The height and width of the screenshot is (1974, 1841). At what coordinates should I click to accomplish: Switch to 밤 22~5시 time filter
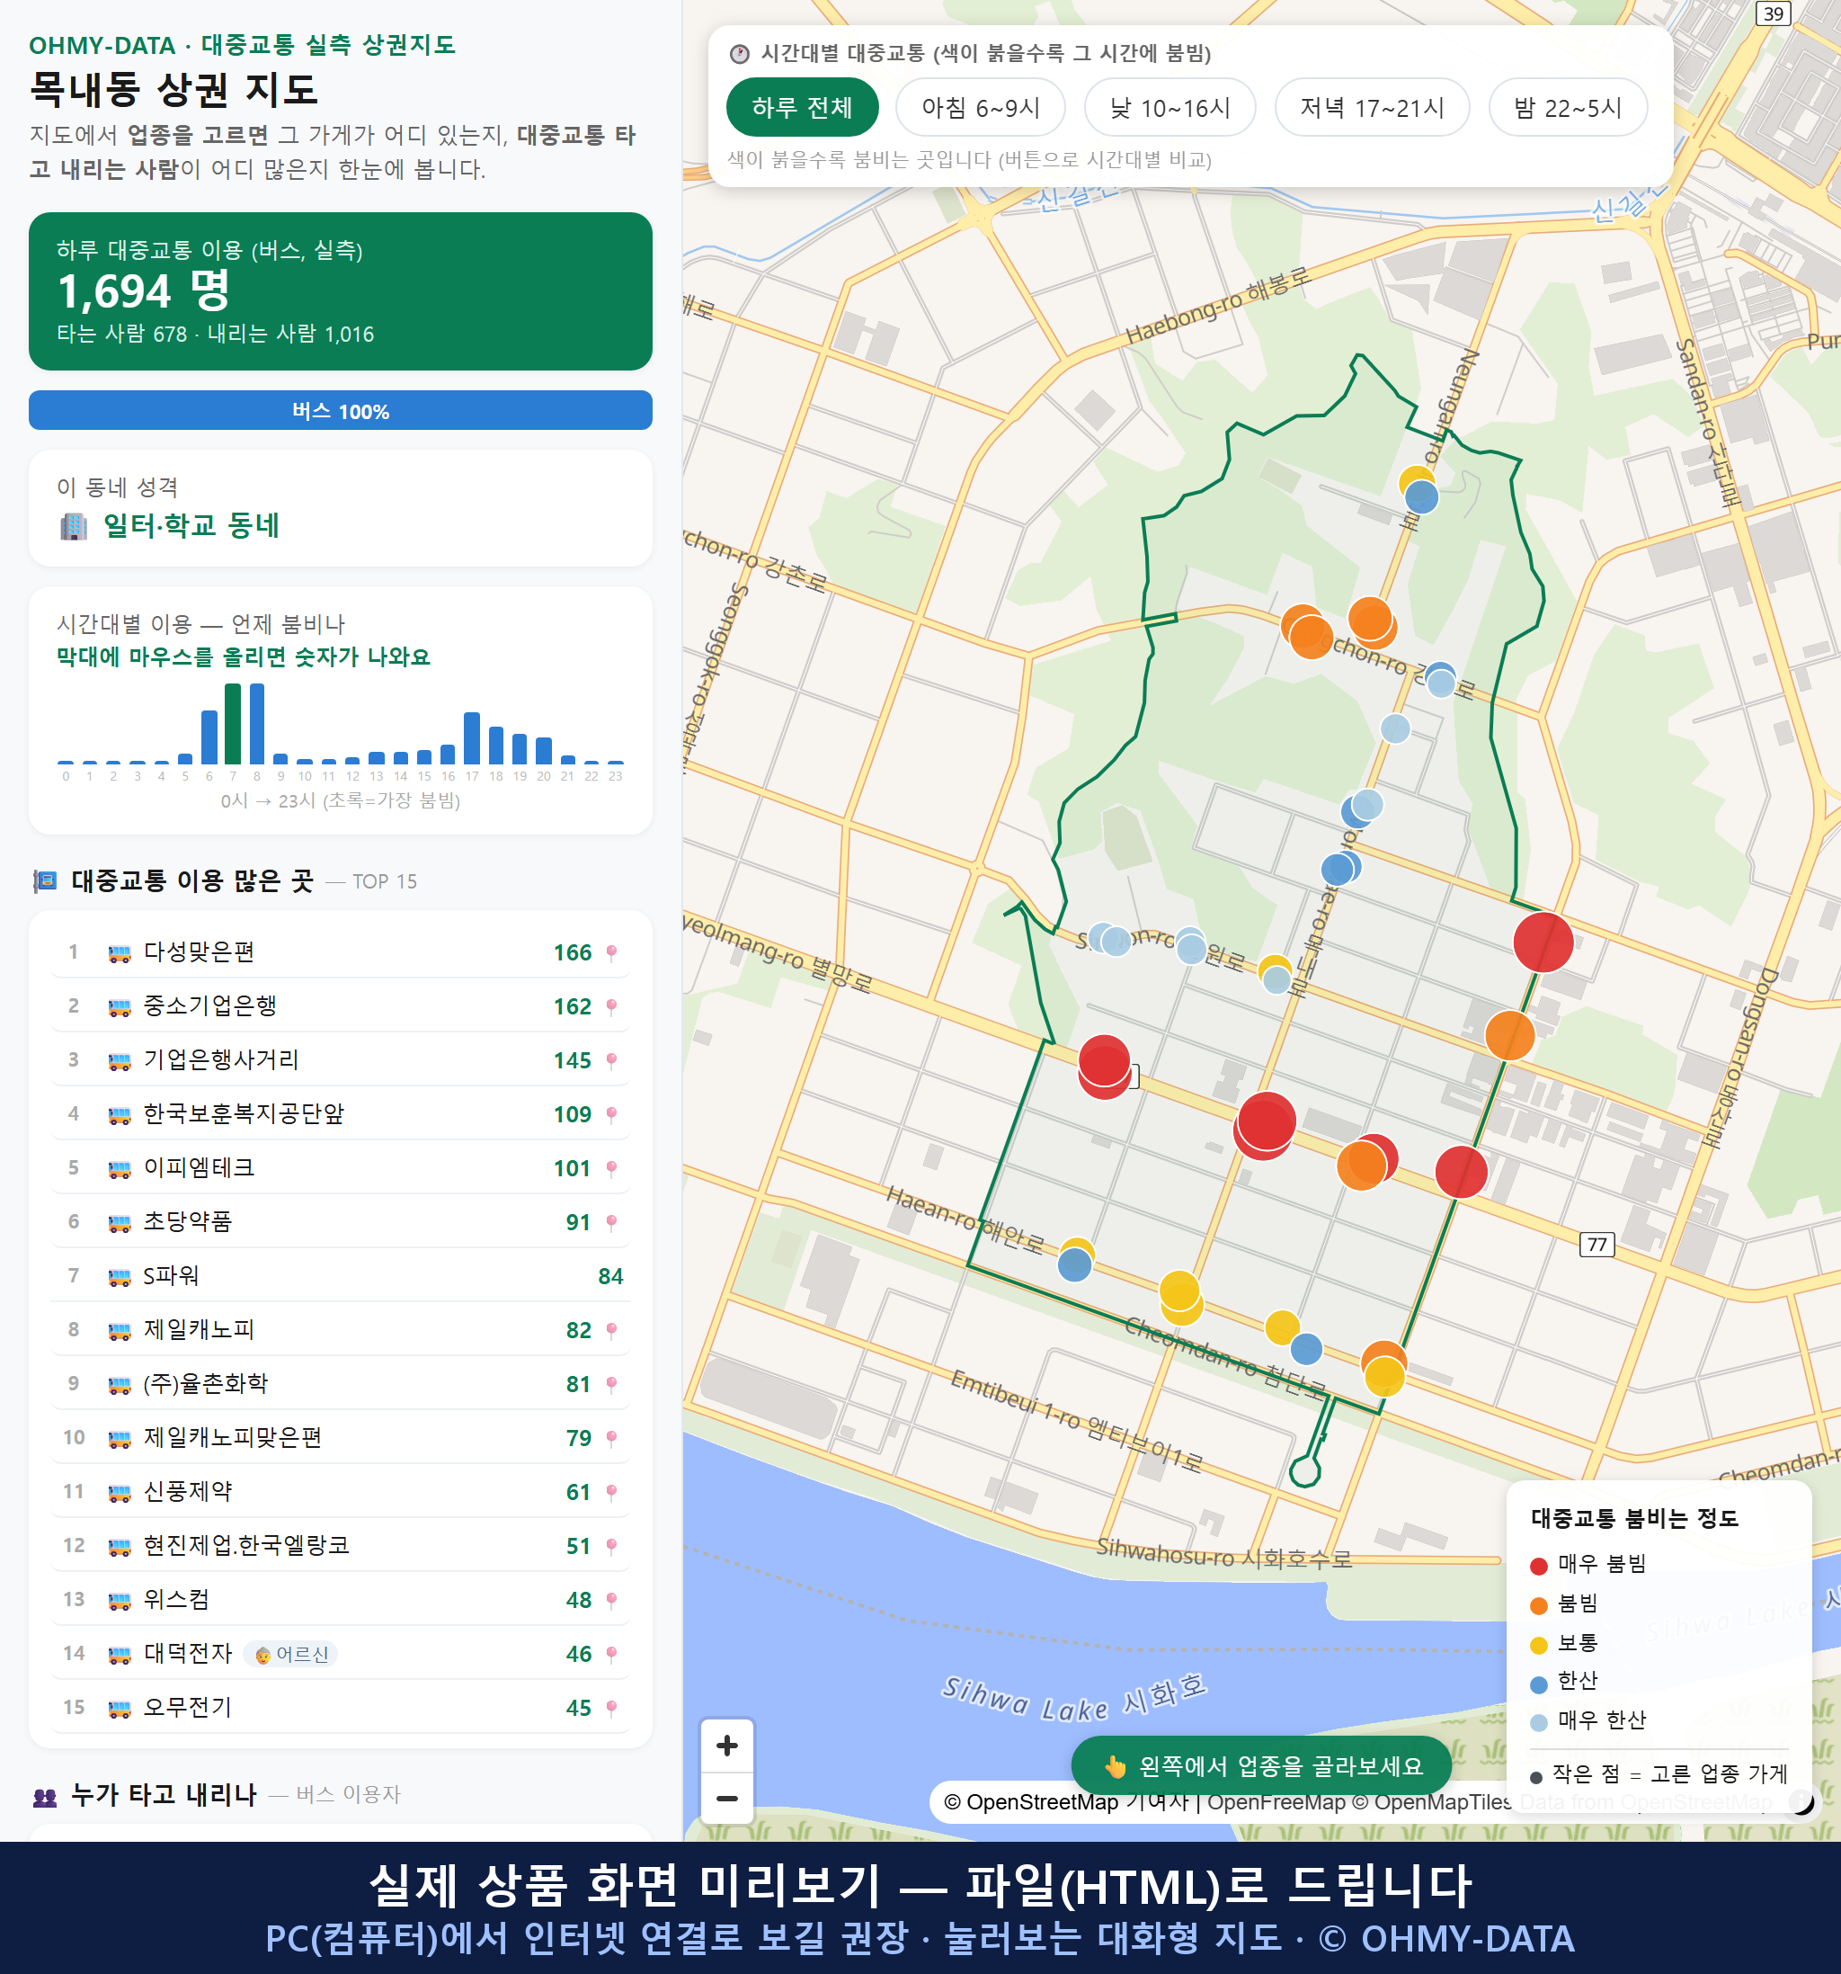1568,107
